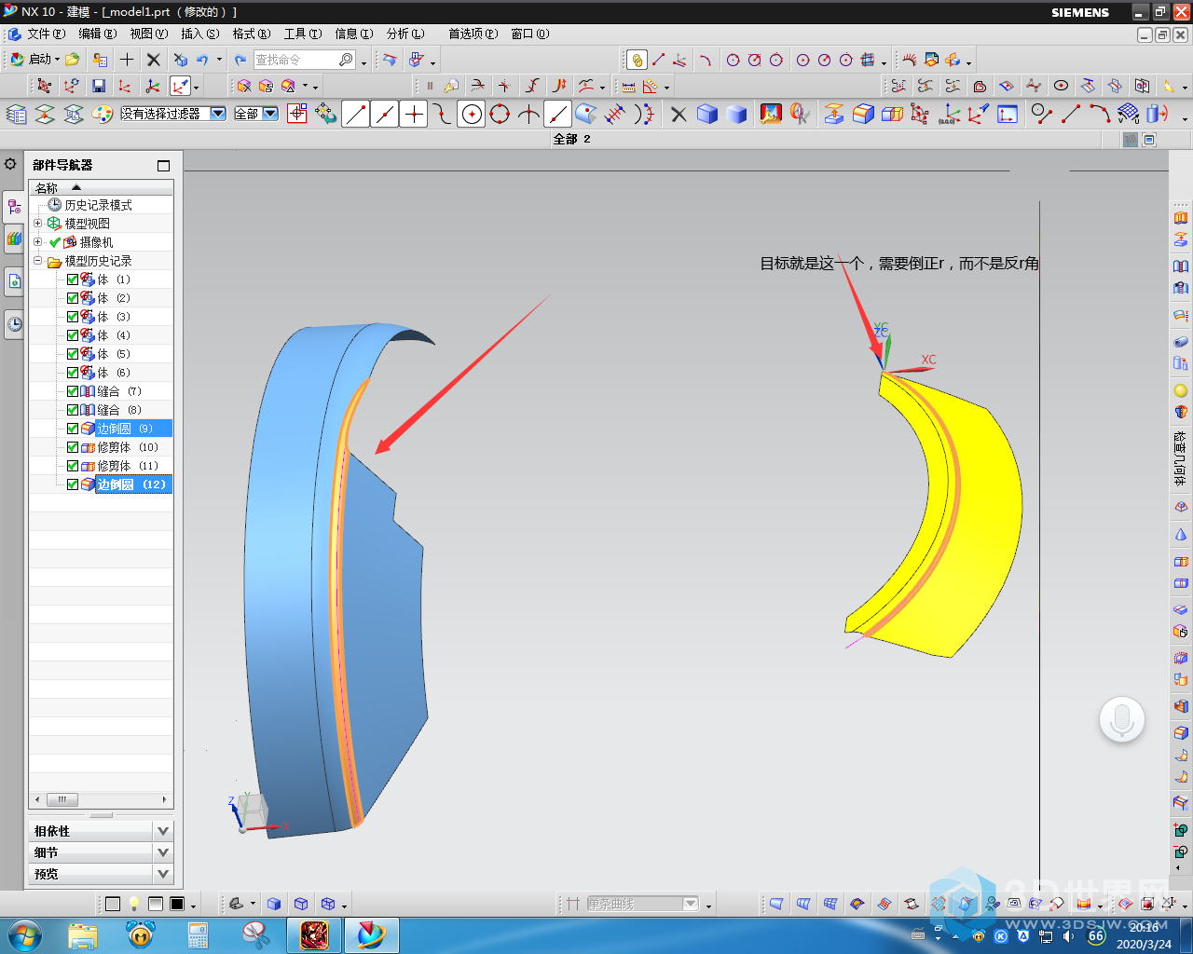Viewport: 1193px width, 954px height.
Task: Uncheck the 边倒圆 (9) feature checkbox
Action: tap(73, 429)
